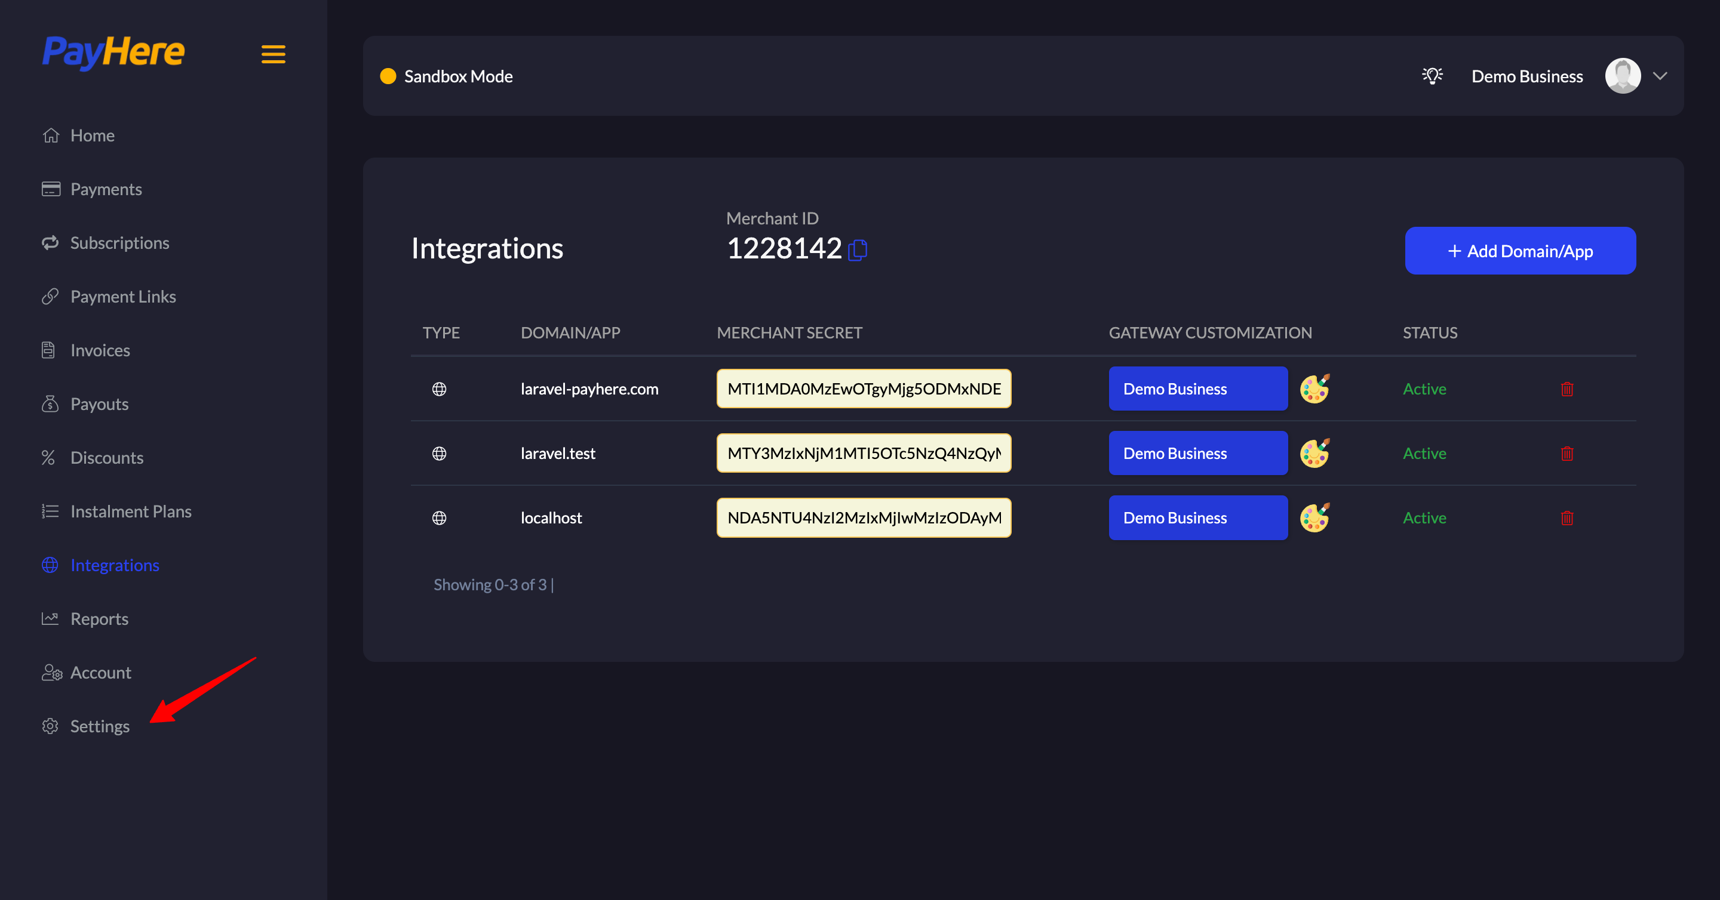This screenshot has width=1720, height=900.
Task: Collapse sidebar with the hamburger menu icon
Action: [273, 54]
